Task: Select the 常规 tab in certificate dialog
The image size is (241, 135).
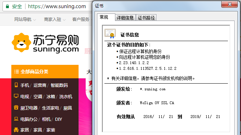Action: click(x=106, y=17)
